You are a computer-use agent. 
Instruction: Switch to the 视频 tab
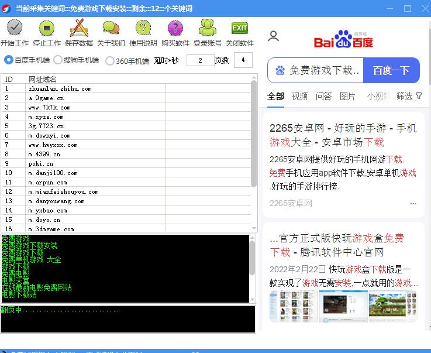[x=299, y=96]
